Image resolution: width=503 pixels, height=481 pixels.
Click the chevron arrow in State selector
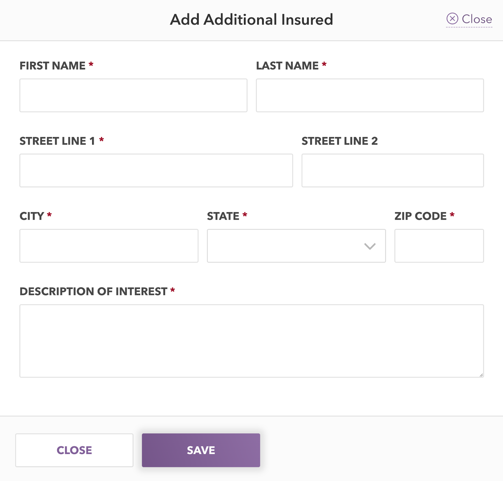(x=370, y=246)
